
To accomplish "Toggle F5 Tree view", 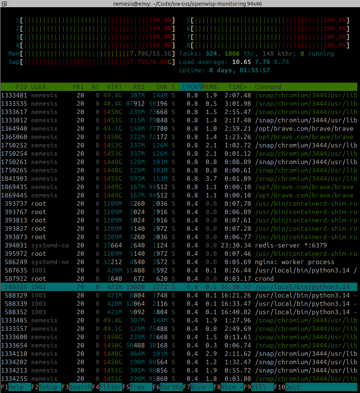I will pos(137,387).
